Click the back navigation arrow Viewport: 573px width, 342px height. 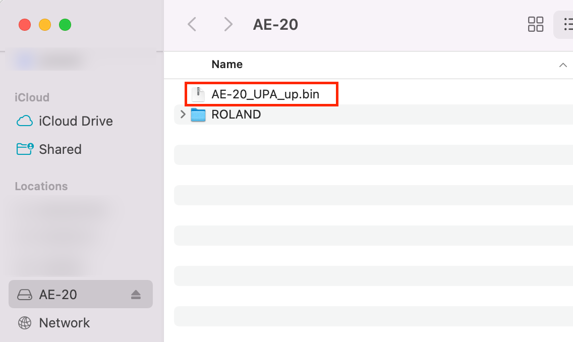192,24
